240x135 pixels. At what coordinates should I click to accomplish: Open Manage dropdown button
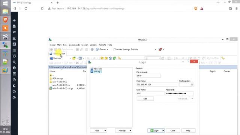click(123, 130)
